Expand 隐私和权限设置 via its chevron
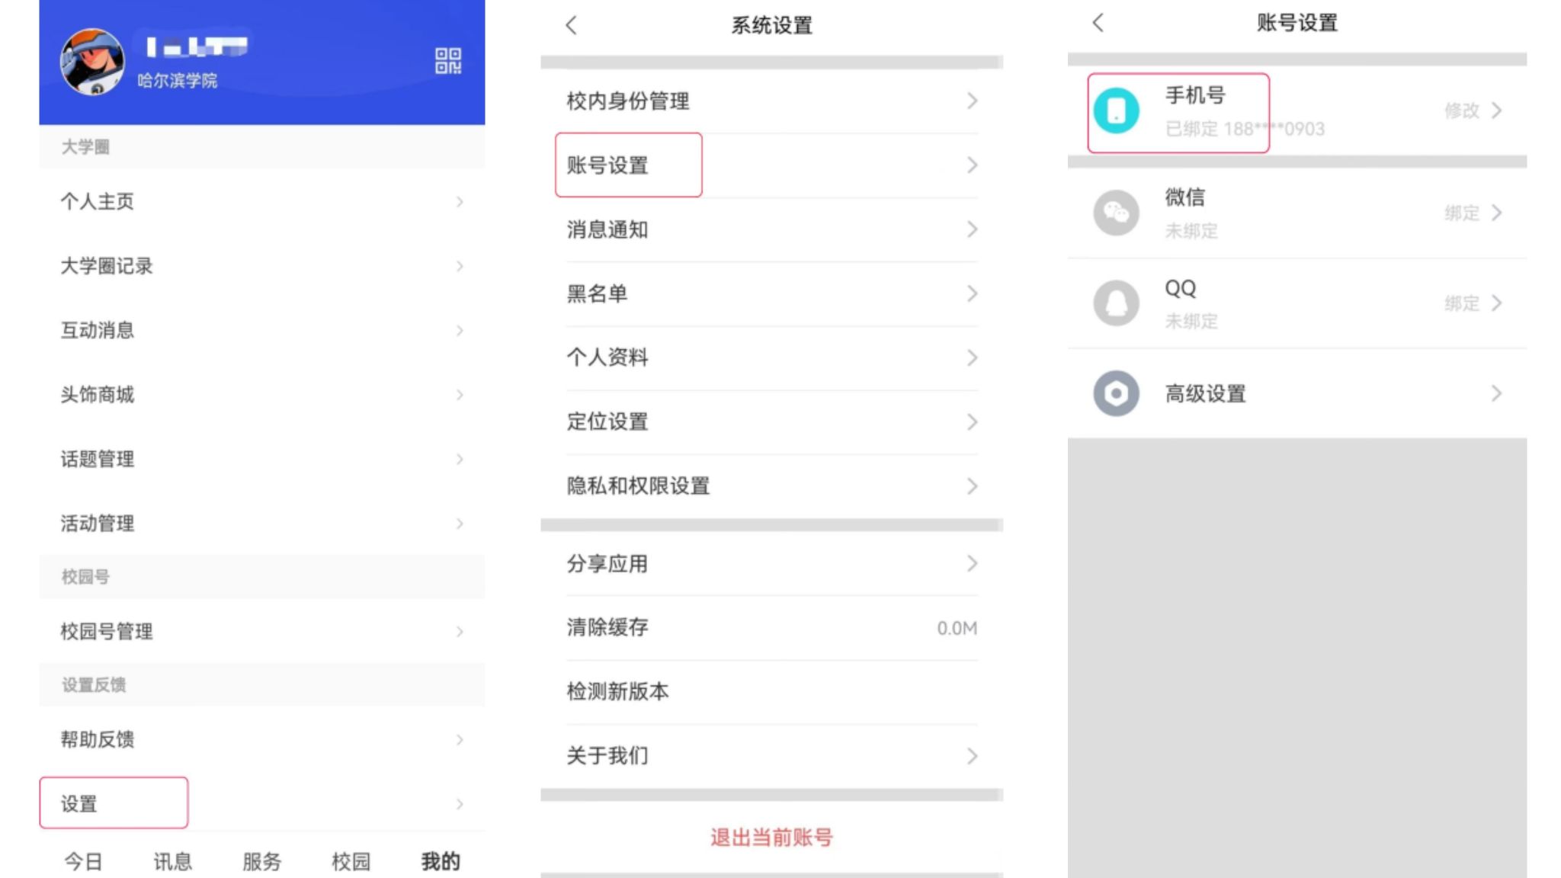1561x878 pixels. point(972,486)
